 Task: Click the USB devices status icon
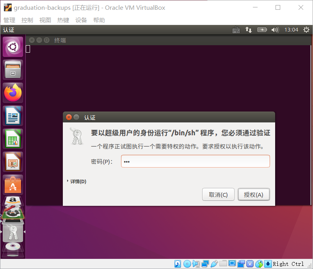(214, 264)
